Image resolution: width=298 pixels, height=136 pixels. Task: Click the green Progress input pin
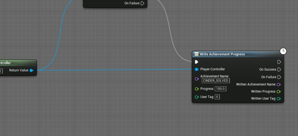pos(197,89)
